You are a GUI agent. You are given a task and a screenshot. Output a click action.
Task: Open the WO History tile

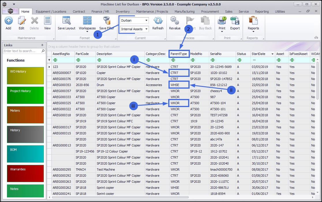pyautogui.click(x=25, y=76)
